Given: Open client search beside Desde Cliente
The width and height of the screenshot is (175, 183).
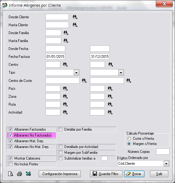Looking at the screenshot, I should click(75, 17).
